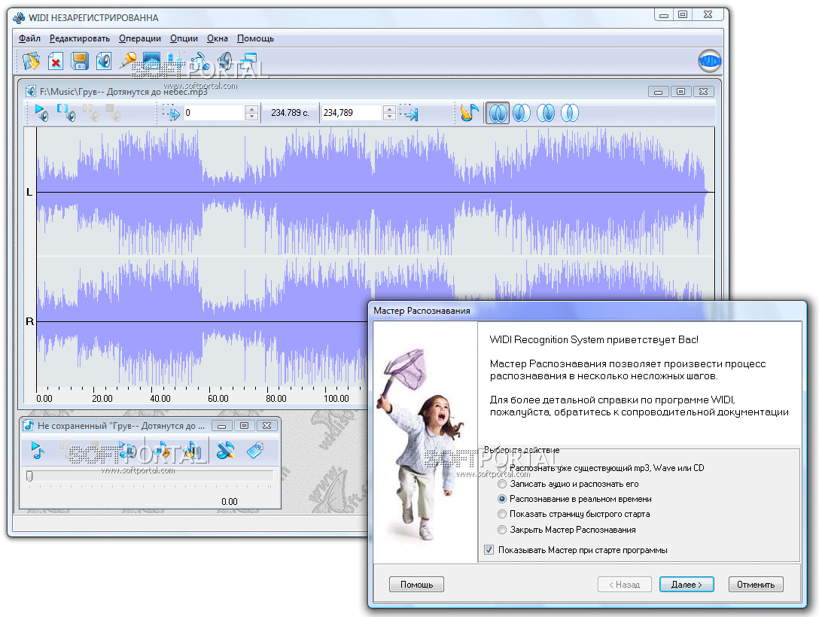
Task: Click the large speaker icon in main toolbar
Action: click(224, 62)
